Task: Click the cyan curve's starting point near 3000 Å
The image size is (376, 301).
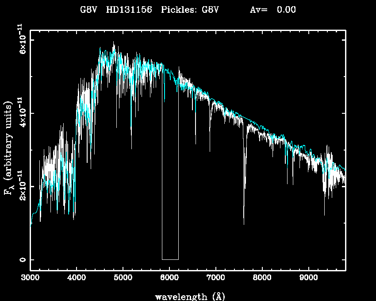Action: pyautogui.click(x=31, y=225)
